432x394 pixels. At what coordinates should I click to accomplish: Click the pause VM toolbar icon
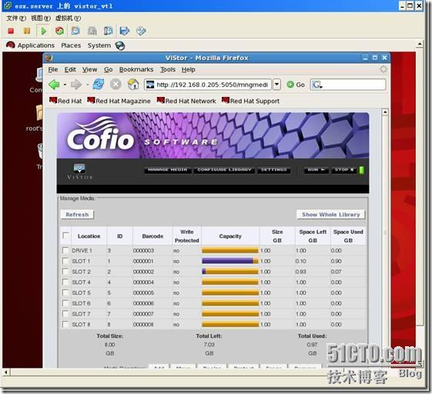pos(27,31)
